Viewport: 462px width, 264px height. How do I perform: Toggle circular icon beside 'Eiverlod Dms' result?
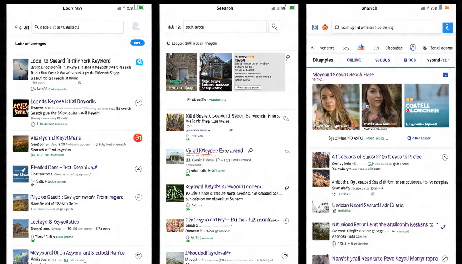click(138, 169)
